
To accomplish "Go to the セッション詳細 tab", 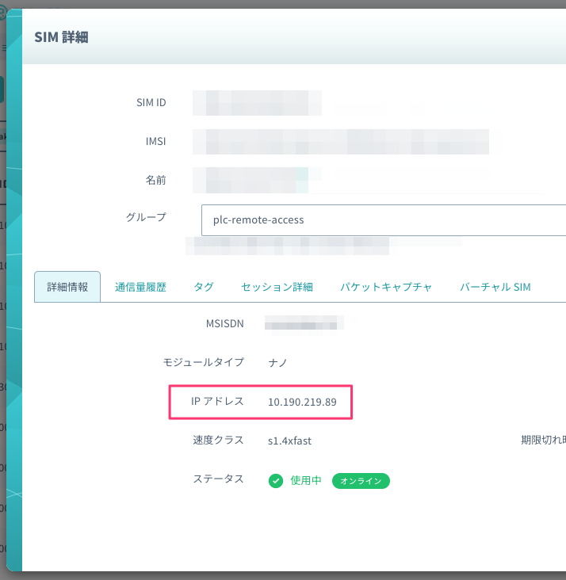I will 277,287.
